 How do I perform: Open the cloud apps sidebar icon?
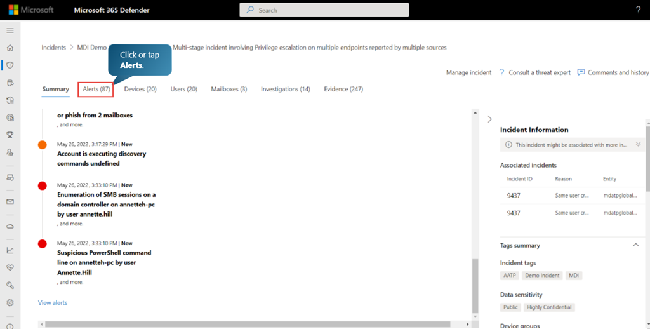10,225
